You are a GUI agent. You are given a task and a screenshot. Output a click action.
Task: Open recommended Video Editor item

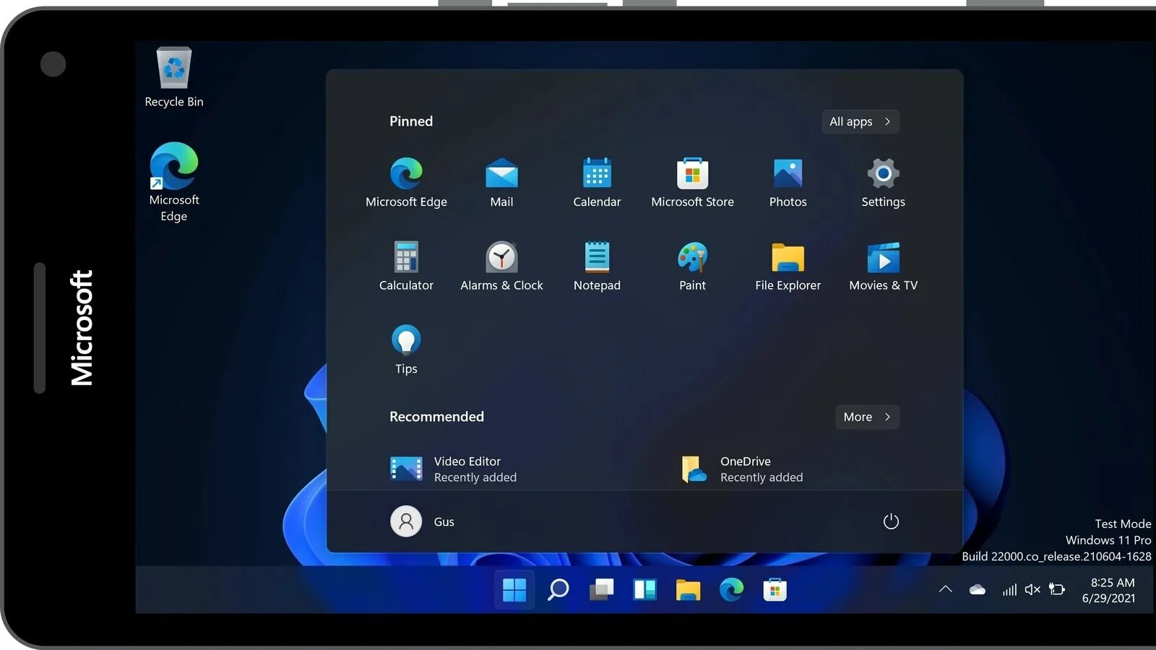[x=454, y=469]
